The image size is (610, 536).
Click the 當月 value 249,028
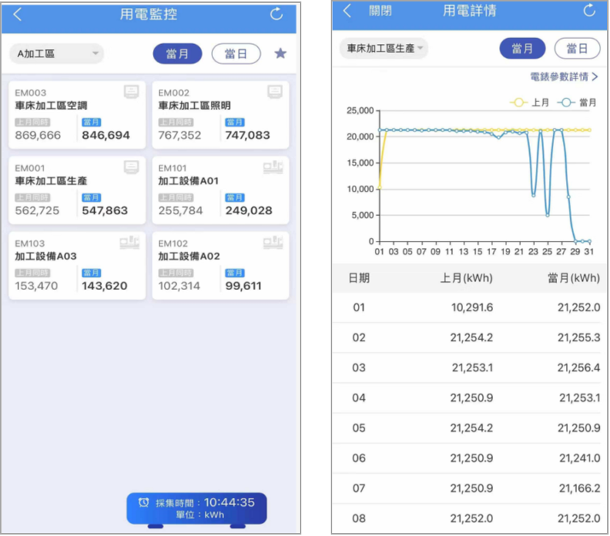248,211
